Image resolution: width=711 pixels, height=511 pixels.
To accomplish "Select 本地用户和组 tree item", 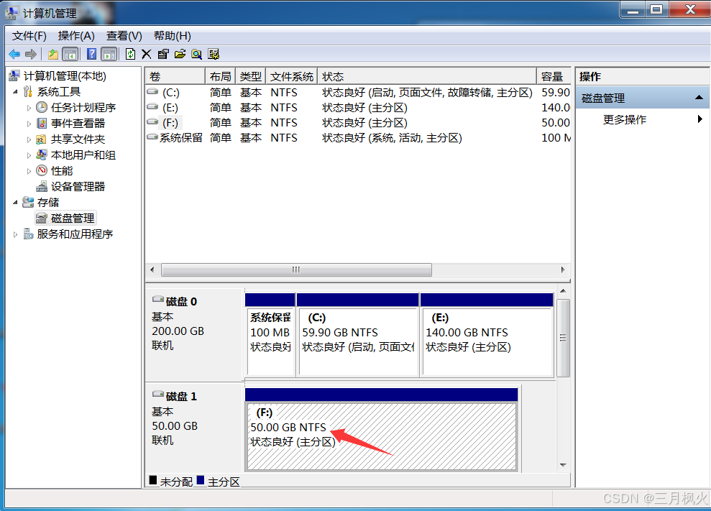I will (x=83, y=155).
